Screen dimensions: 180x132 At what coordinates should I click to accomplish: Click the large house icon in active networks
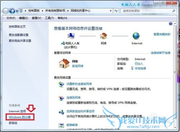click(x=64, y=63)
